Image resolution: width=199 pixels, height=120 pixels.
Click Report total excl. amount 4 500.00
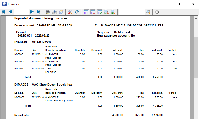pos(118,115)
